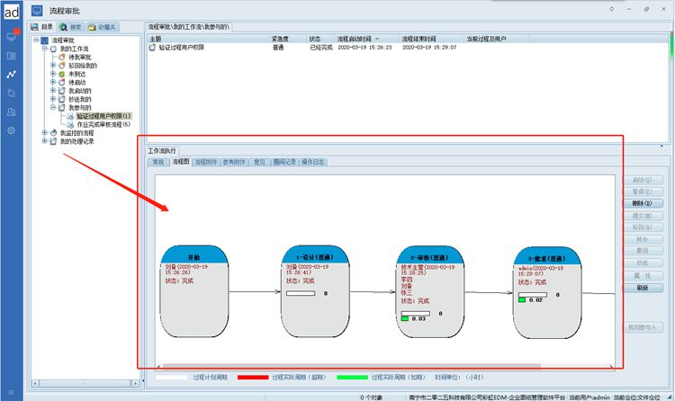Expand the 我监控的流程 tree node

pos(45,132)
